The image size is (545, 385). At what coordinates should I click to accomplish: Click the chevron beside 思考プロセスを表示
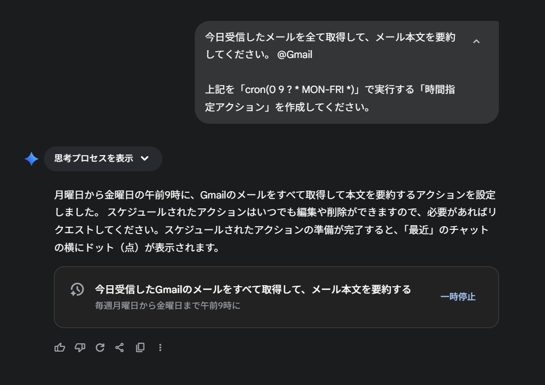click(x=145, y=158)
